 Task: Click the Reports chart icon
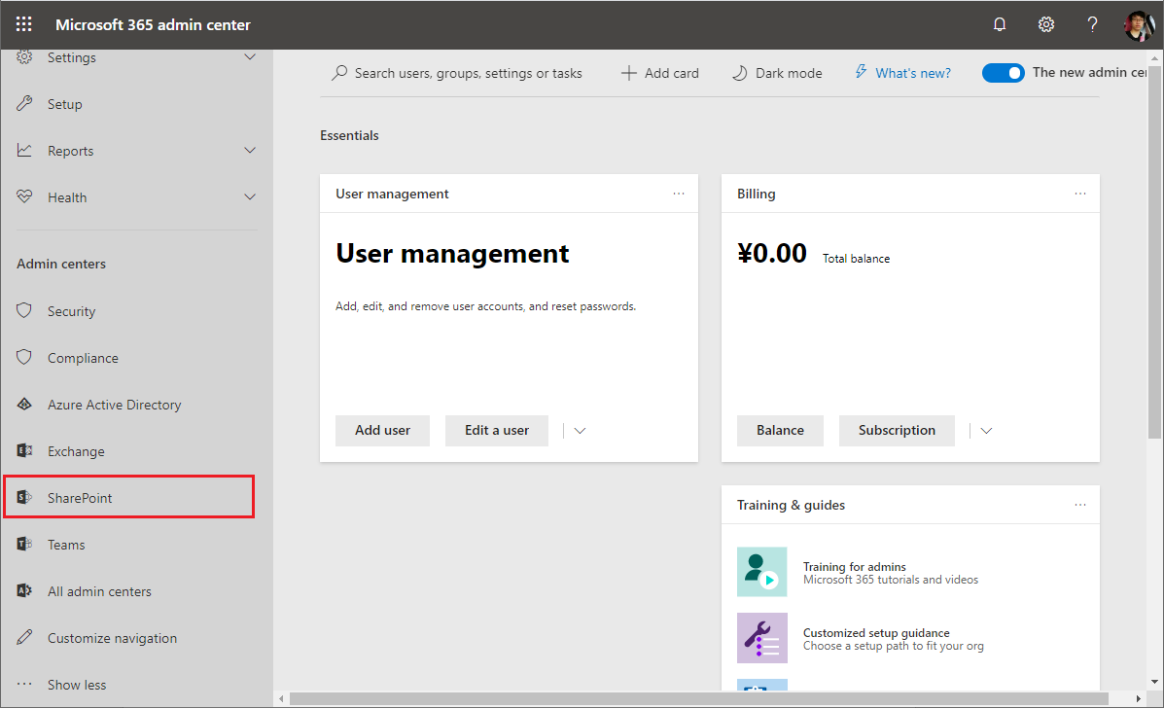click(24, 151)
